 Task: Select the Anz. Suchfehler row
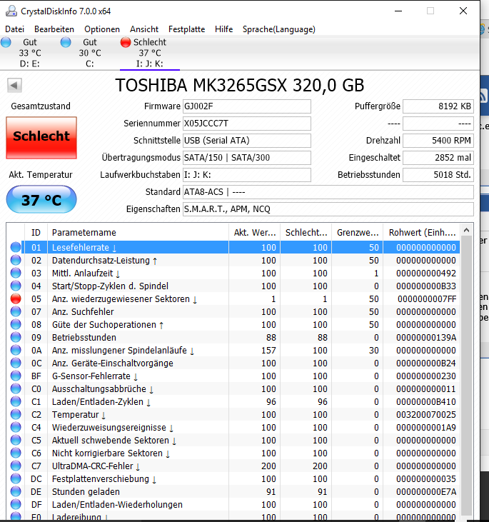233,312
